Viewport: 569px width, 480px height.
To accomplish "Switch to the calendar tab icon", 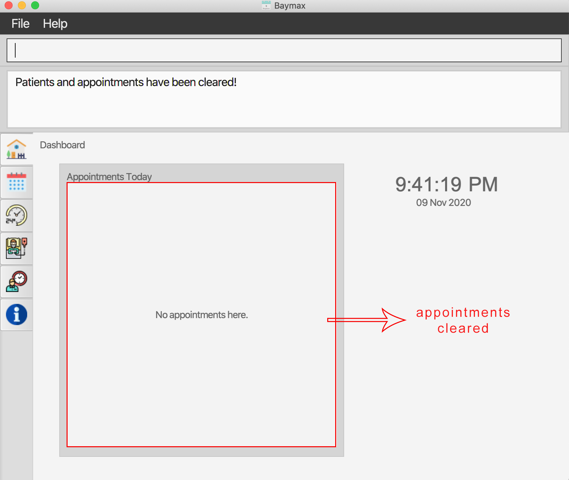I will coord(16,182).
